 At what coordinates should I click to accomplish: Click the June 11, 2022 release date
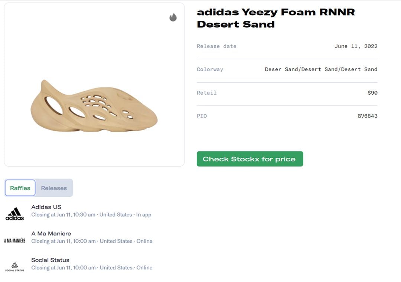356,46
